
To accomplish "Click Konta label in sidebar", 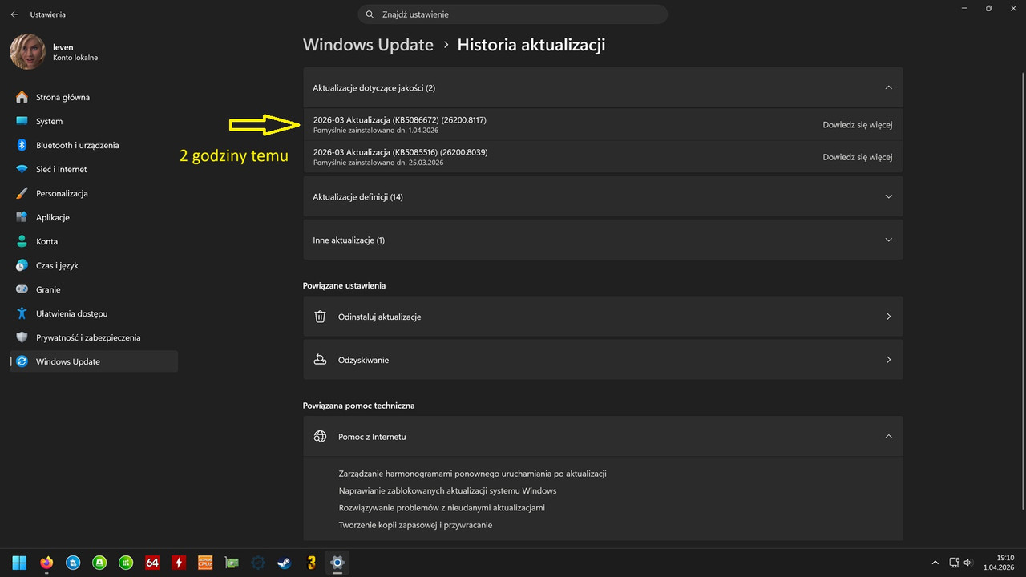I will [46, 241].
